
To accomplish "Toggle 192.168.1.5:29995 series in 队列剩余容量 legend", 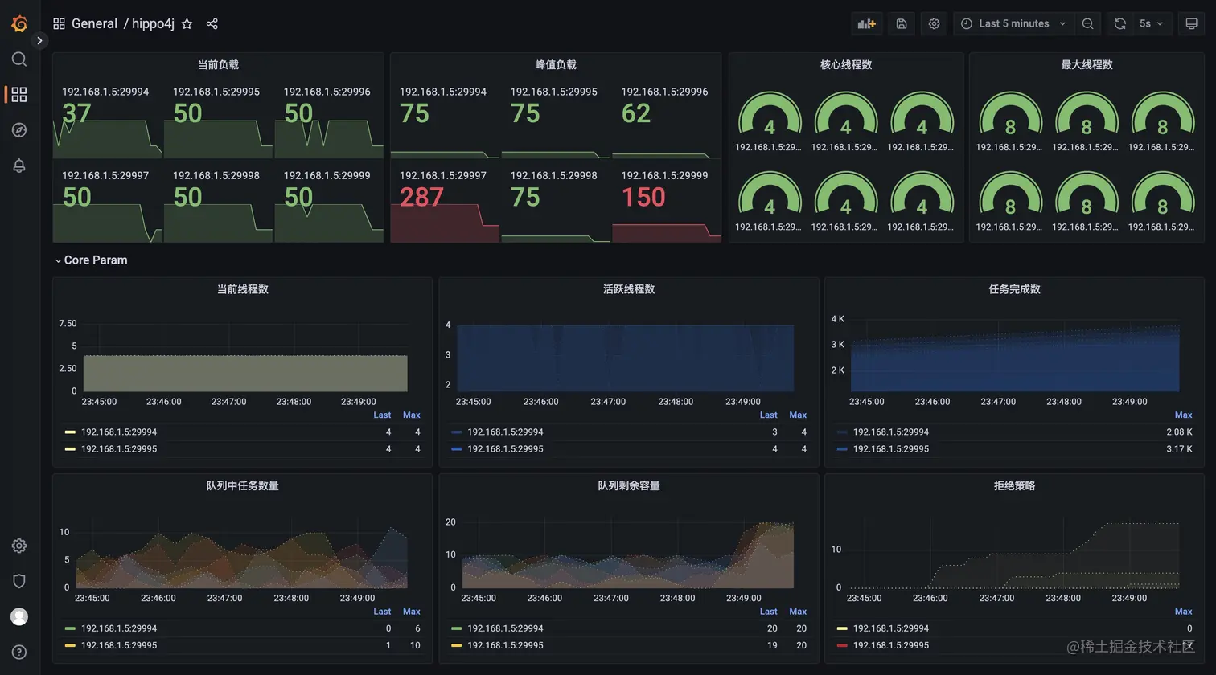I will coord(505,645).
